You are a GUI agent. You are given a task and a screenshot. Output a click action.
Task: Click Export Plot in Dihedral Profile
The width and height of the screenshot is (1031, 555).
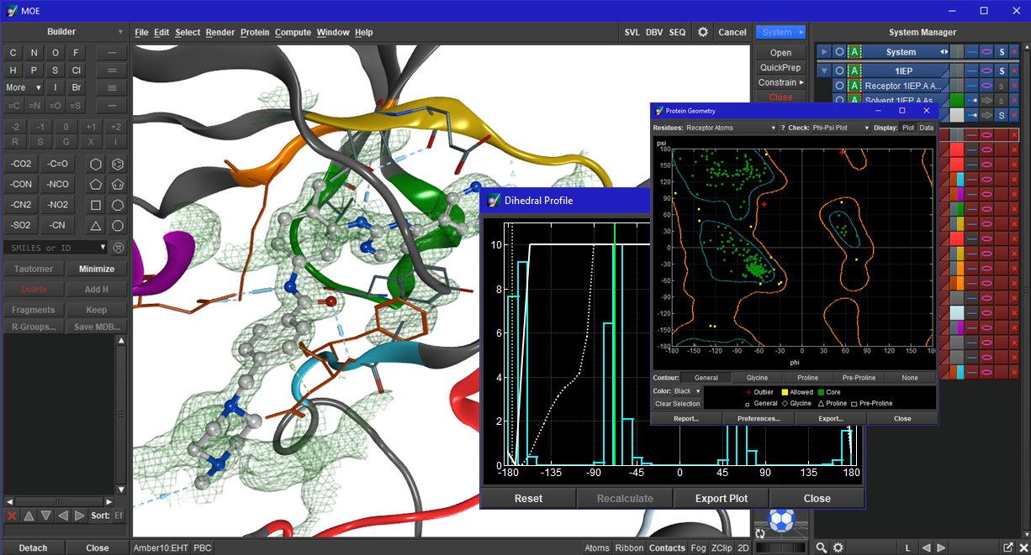click(x=722, y=498)
